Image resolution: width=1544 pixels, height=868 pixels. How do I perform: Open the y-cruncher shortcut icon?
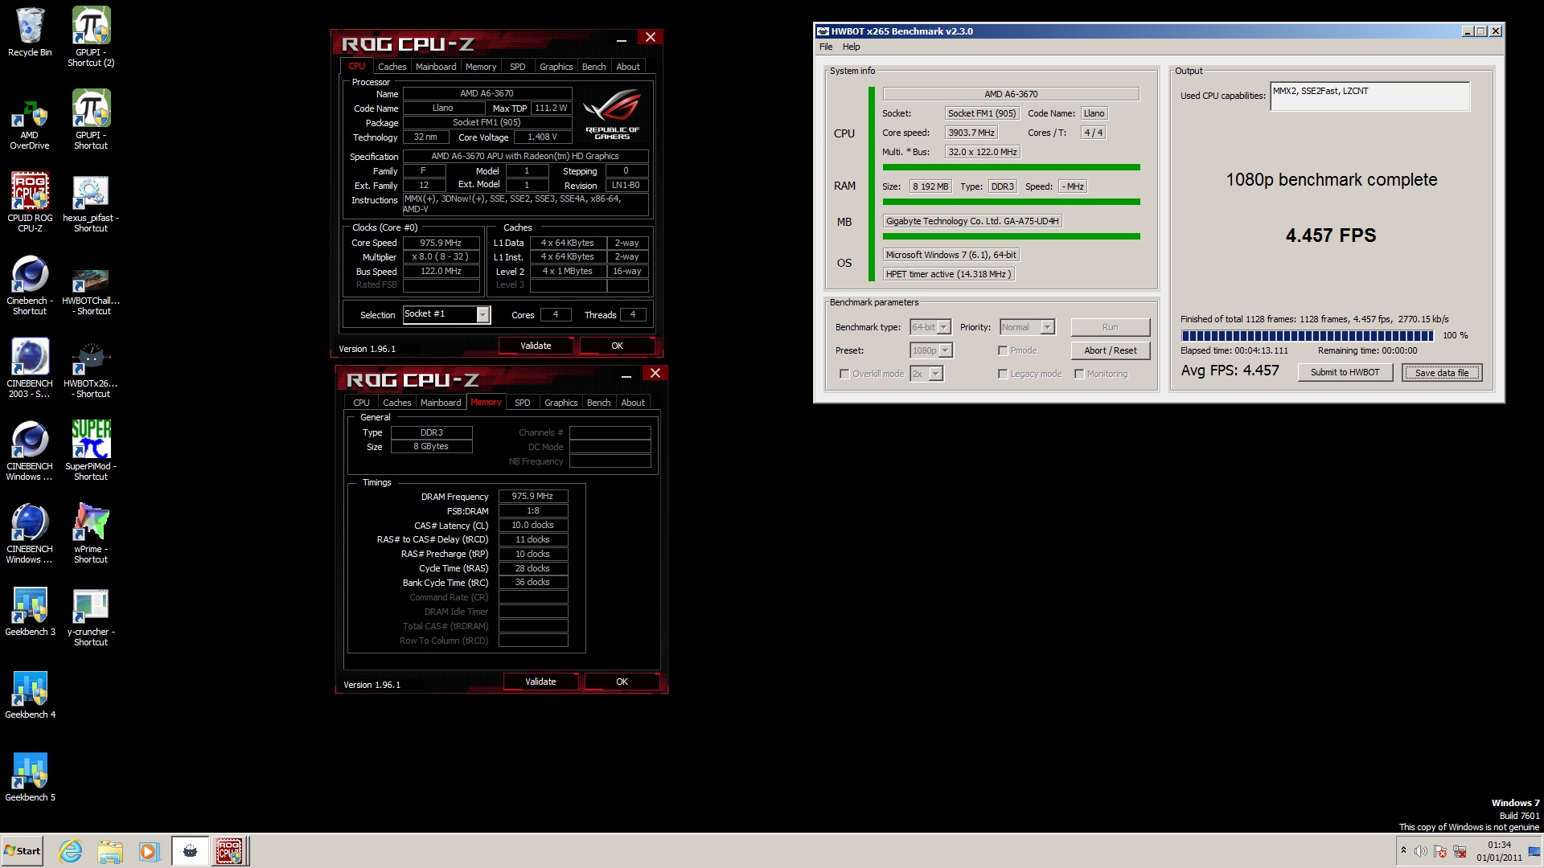[x=91, y=616]
